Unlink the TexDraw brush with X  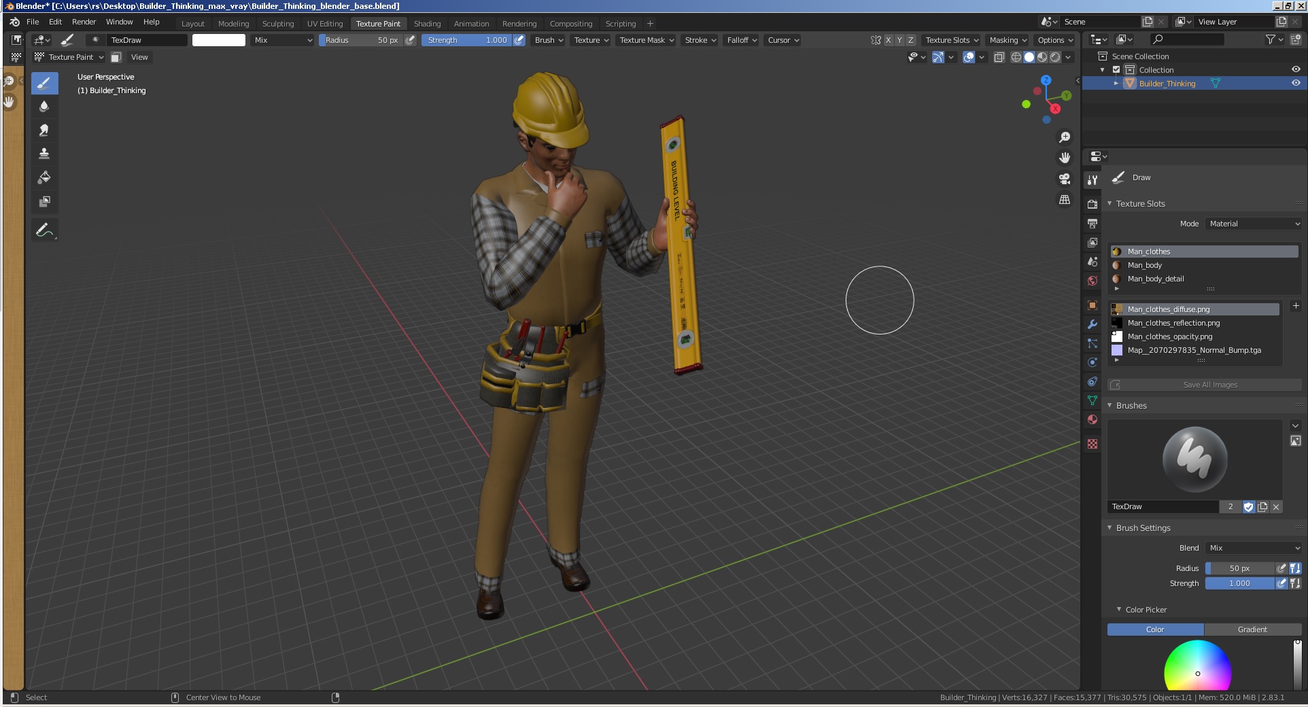pos(1276,506)
